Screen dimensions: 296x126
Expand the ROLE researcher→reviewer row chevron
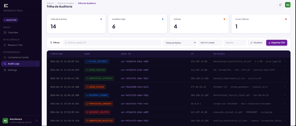click(x=285, y=104)
